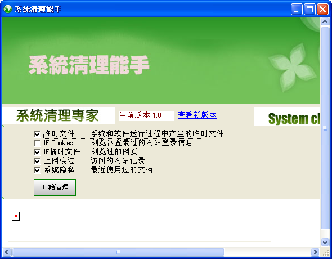Open the 查看新版本 link
Image resolution: width=332 pixels, height=259 pixels.
click(198, 115)
